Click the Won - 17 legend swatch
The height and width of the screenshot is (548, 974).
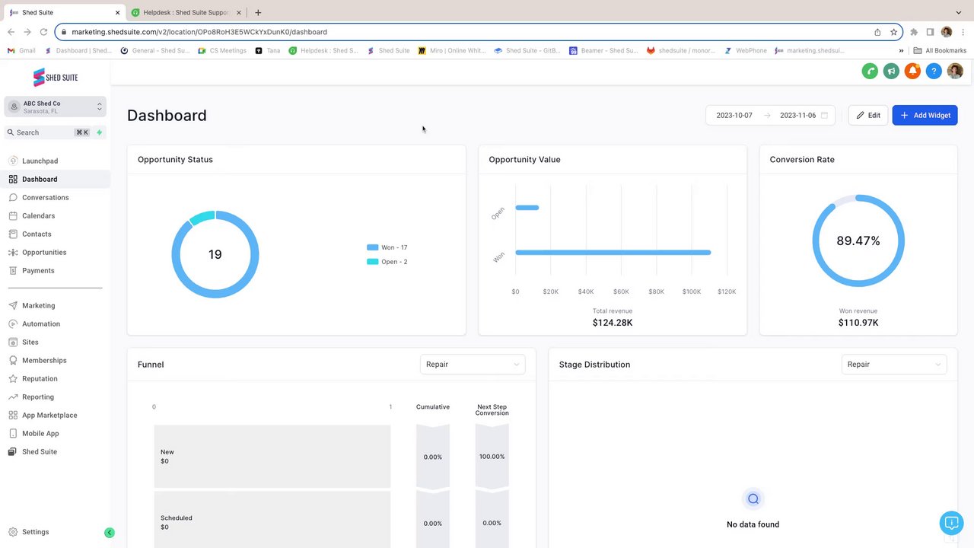point(372,247)
